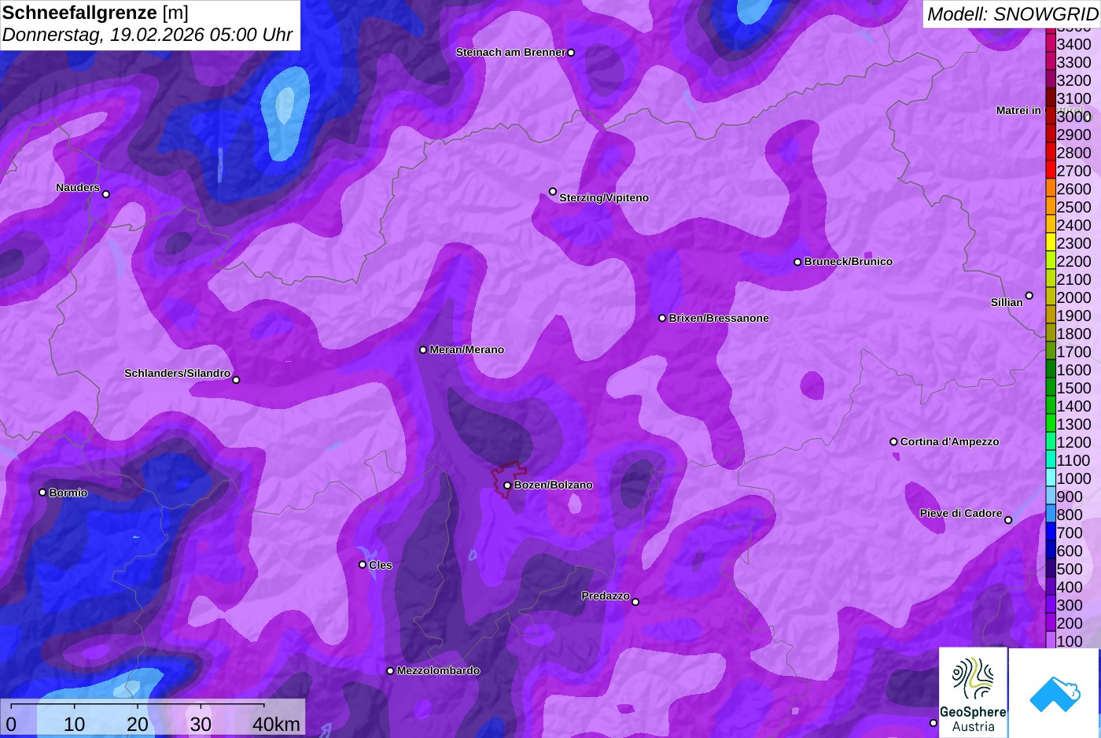Click the 40km scale bar label
Screen dimensions: 1101x738
pos(276,725)
